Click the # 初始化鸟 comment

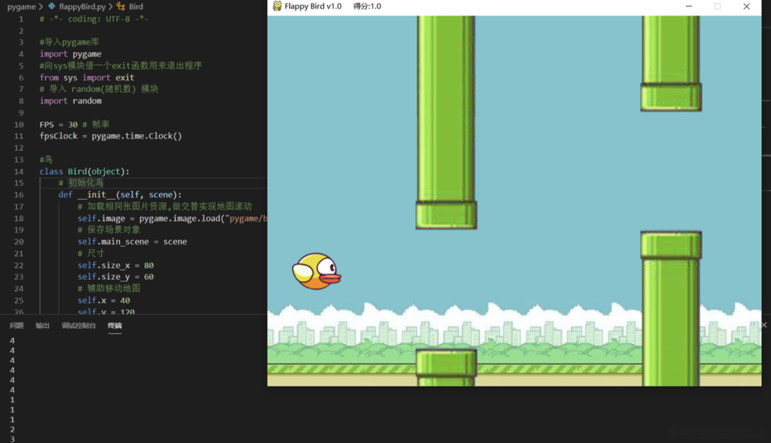point(81,183)
